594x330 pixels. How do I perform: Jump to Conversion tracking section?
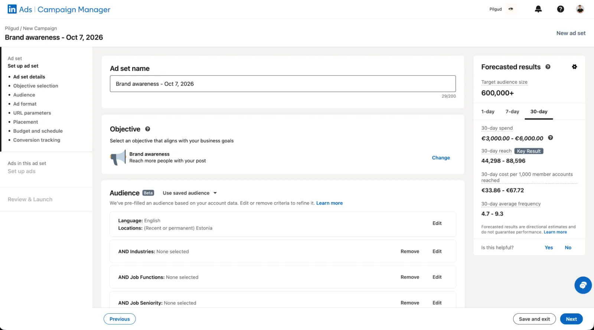point(37,140)
